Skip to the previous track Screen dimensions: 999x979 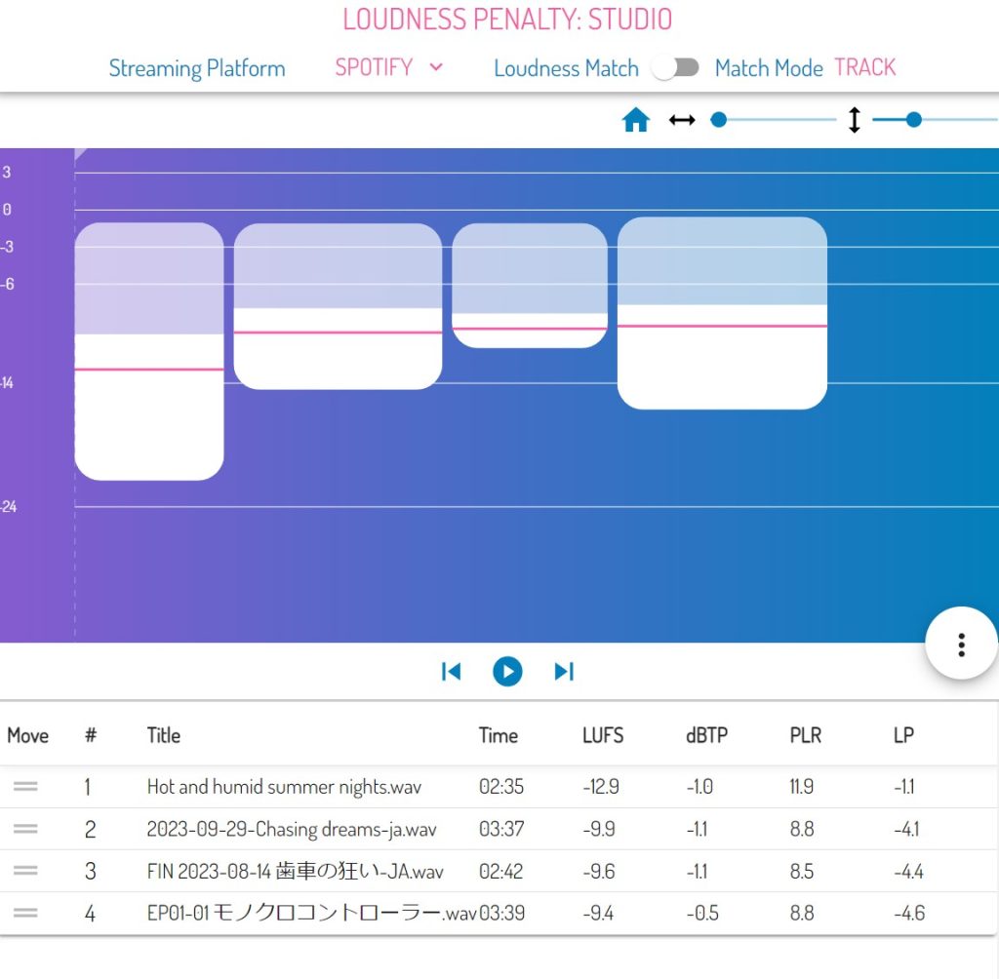point(451,672)
